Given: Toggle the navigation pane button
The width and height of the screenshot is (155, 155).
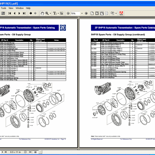Looking at the screenshot, I should (x=3, y=13).
